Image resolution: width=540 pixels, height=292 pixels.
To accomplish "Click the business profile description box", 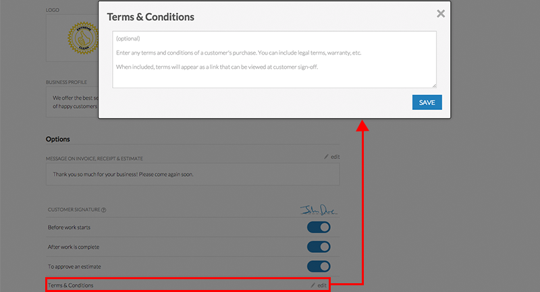I will 73,101.
